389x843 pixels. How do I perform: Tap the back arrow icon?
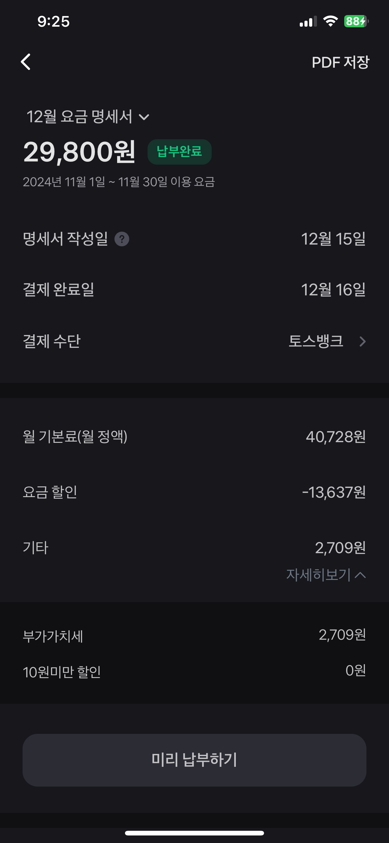click(x=26, y=62)
